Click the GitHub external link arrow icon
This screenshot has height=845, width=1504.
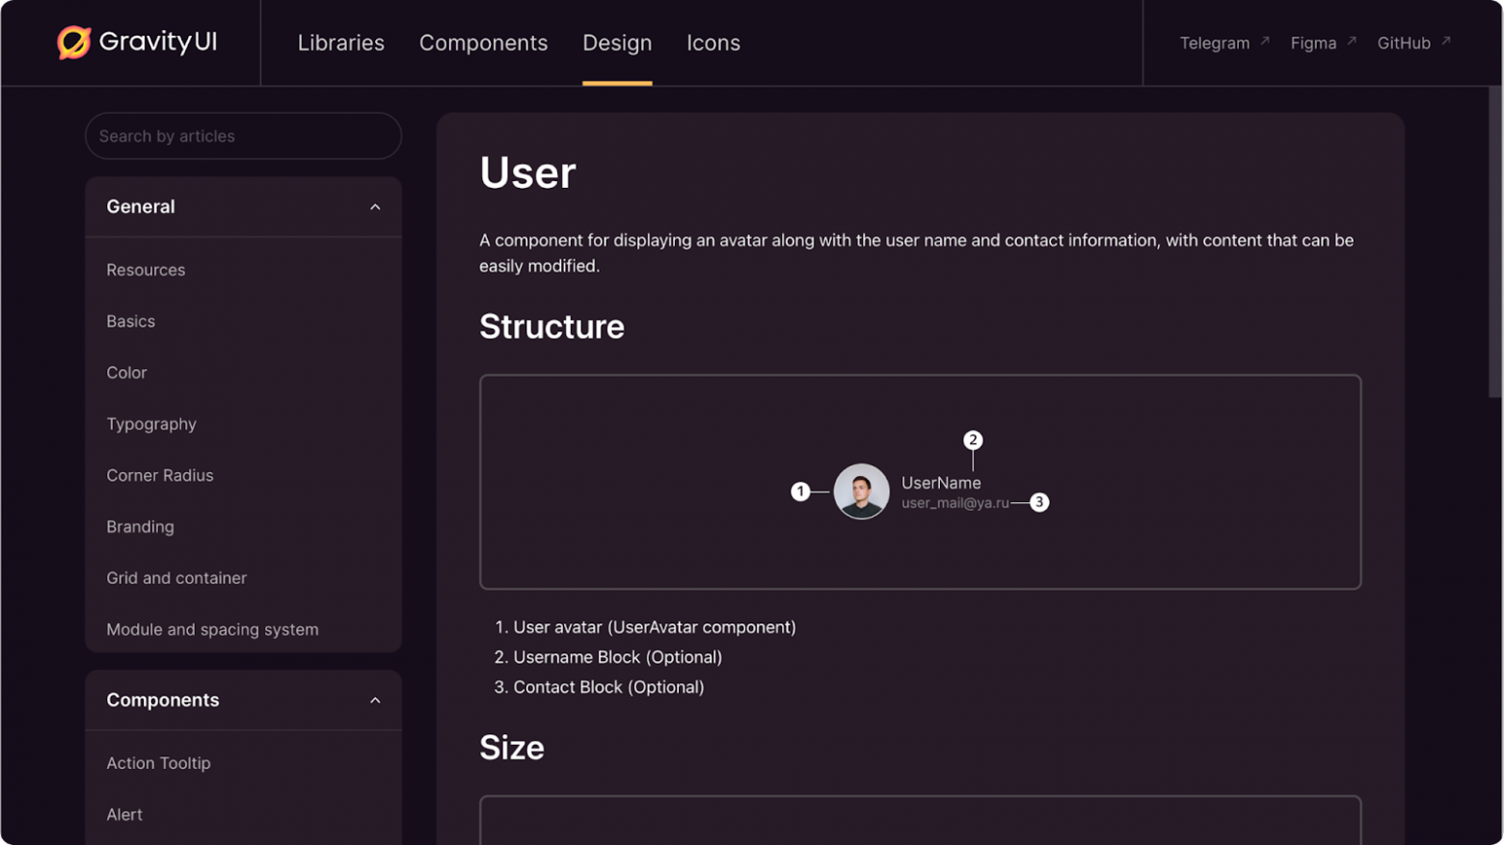coord(1445,41)
